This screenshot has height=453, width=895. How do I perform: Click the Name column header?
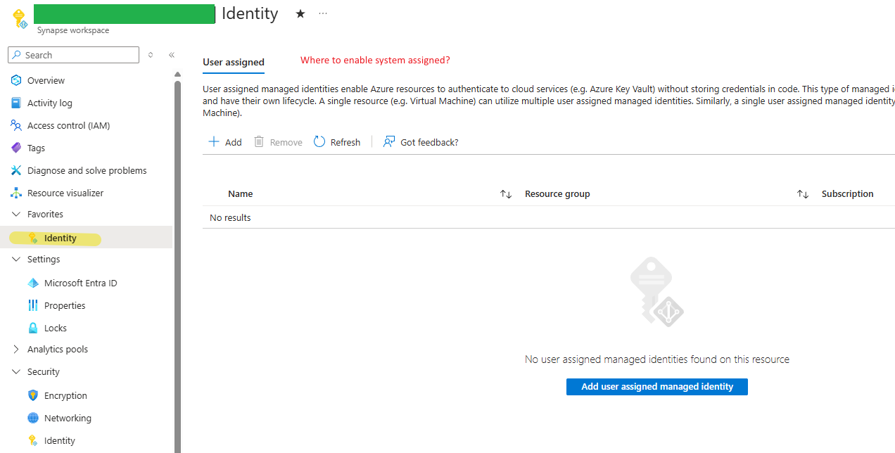pyautogui.click(x=240, y=193)
